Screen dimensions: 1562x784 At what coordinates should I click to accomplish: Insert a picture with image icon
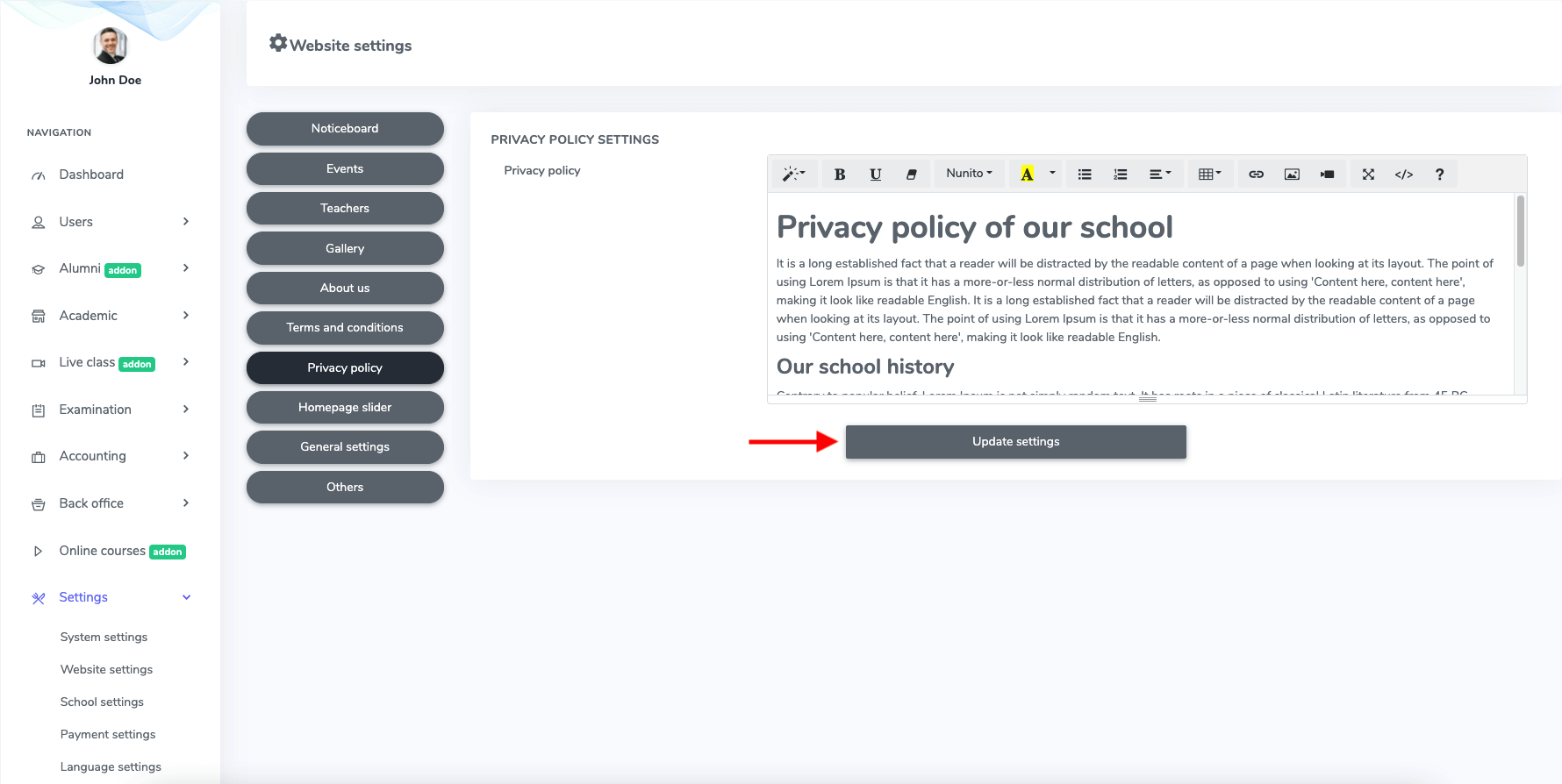coord(1292,174)
